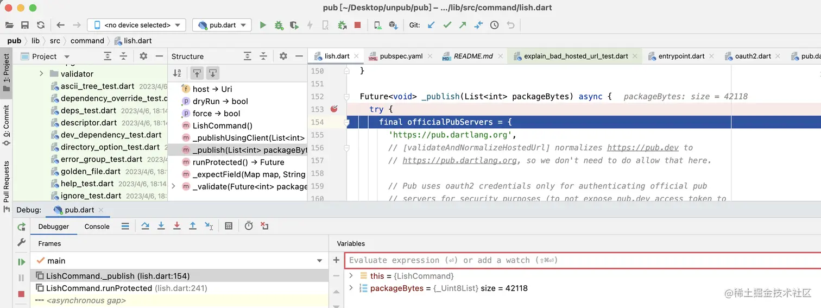Click 'command' in the breadcrumb path
This screenshot has height=308, width=821.
click(87, 41)
